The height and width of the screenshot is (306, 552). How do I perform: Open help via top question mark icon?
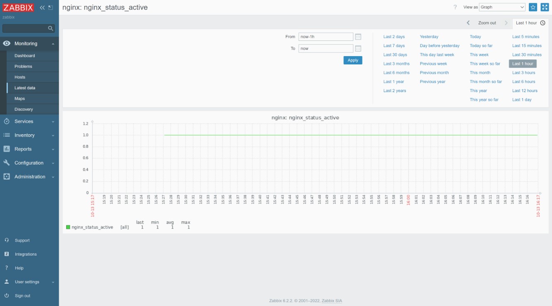click(x=455, y=7)
